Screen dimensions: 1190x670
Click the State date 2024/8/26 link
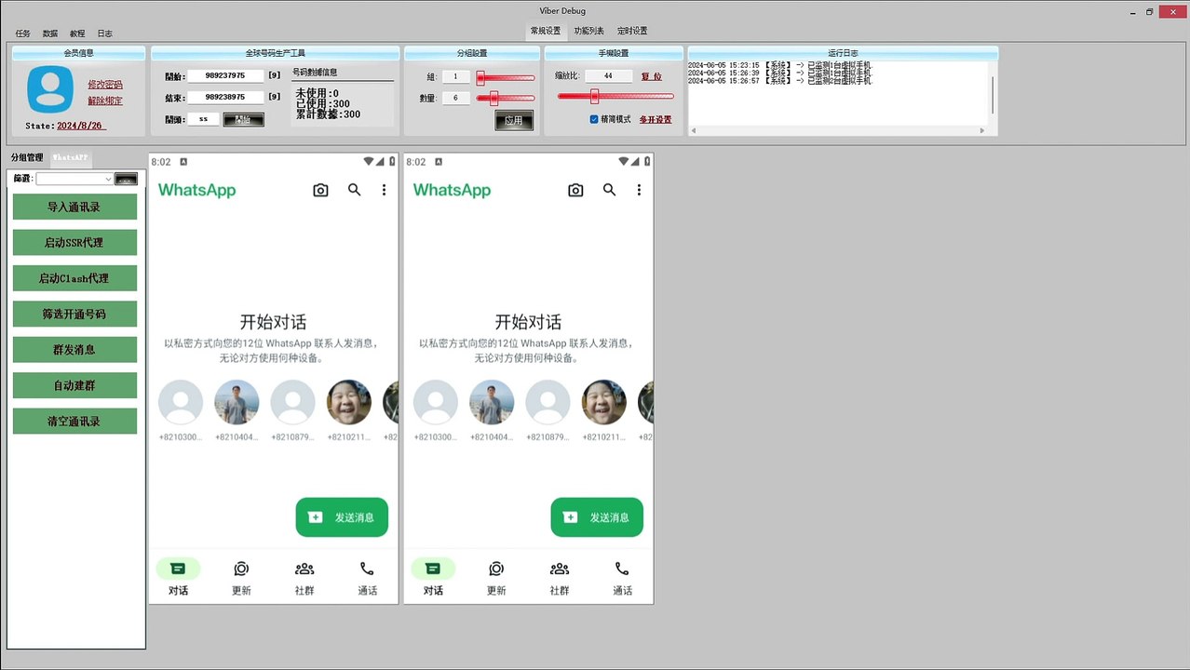(x=81, y=126)
